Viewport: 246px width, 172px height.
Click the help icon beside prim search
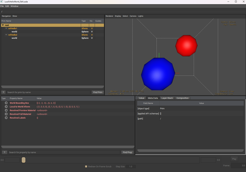(x=4, y=92)
